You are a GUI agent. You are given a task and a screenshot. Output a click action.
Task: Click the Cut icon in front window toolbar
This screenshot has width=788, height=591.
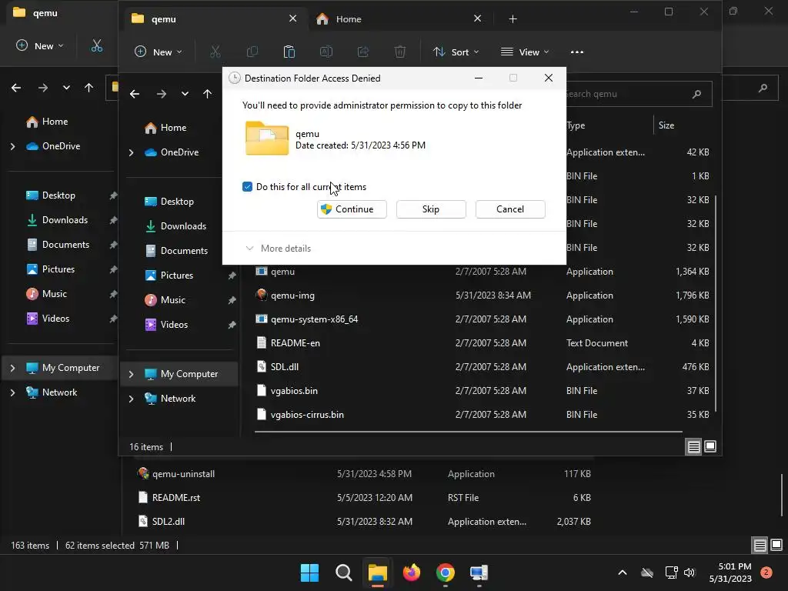tap(215, 52)
